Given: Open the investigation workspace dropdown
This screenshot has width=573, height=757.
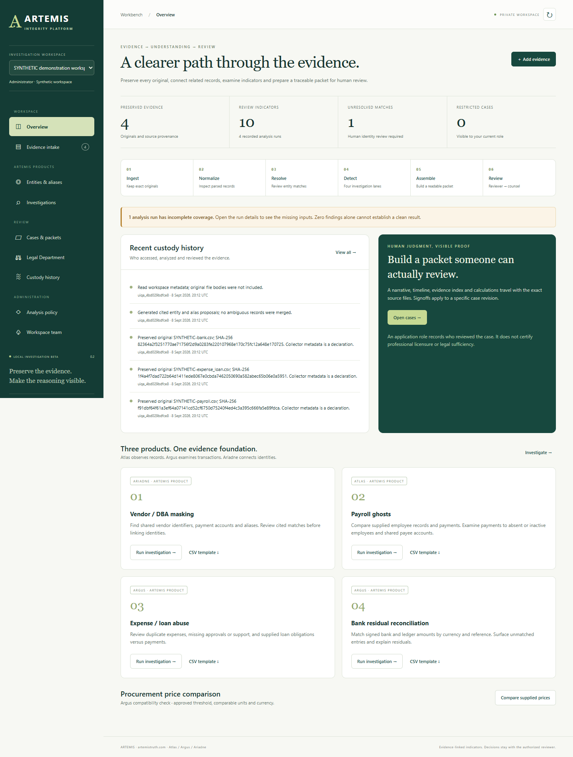Looking at the screenshot, I should (52, 68).
